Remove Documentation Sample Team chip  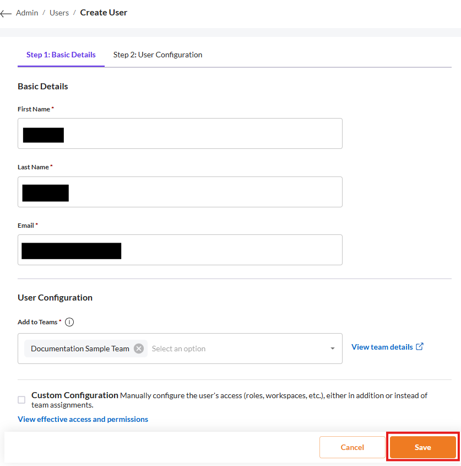coord(139,349)
